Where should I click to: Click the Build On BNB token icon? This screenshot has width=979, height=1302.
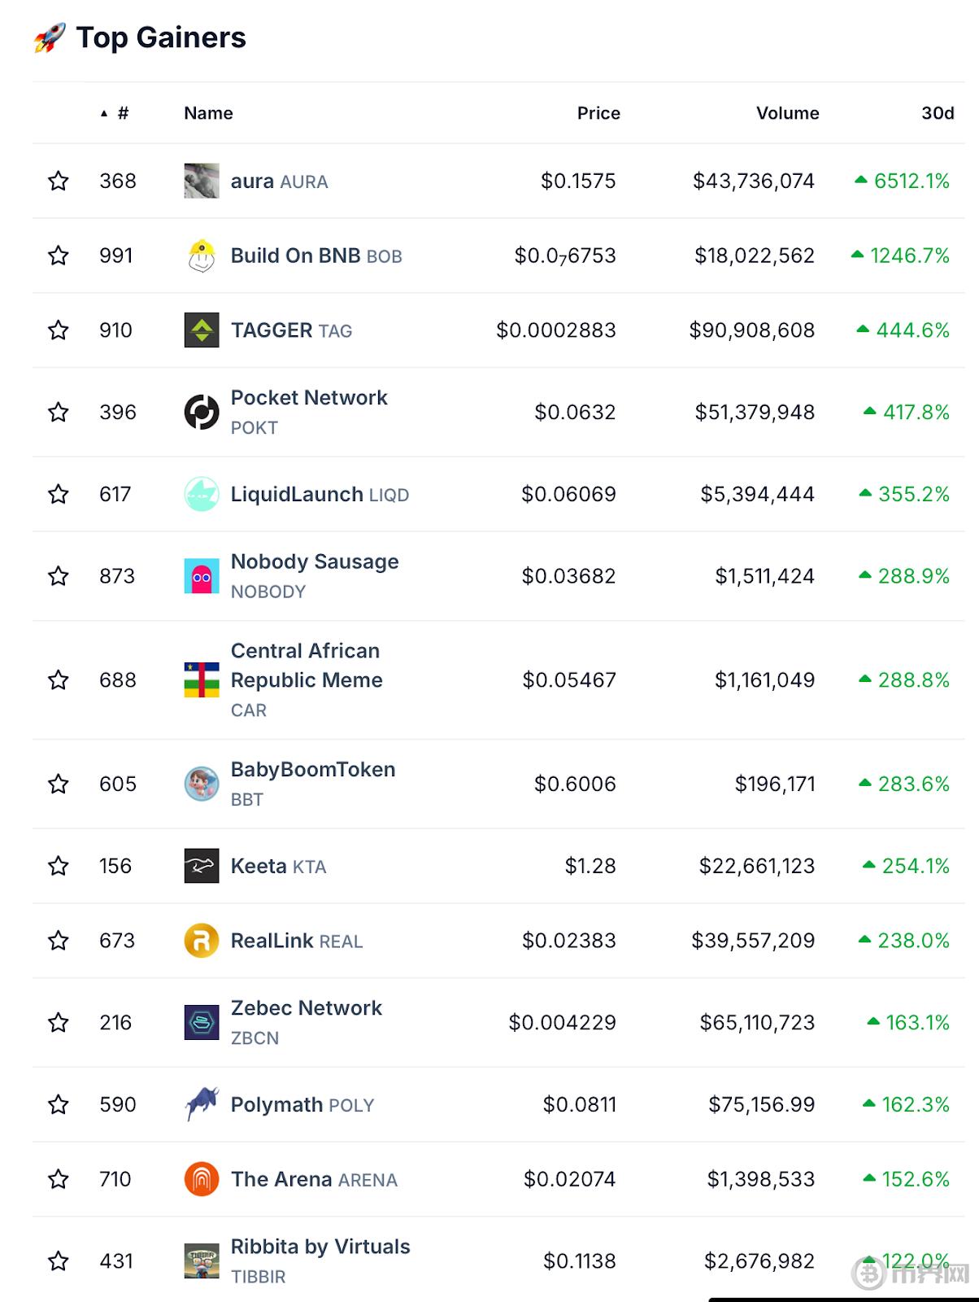point(202,256)
